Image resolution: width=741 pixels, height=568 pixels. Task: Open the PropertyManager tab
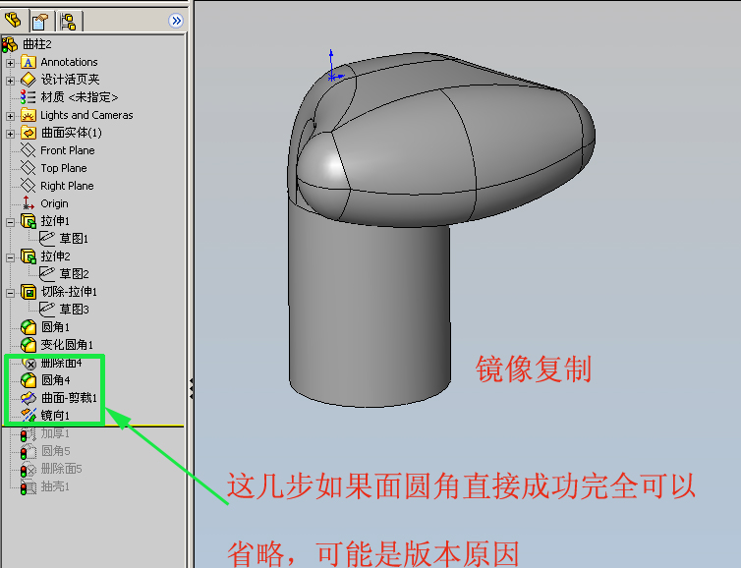click(39, 22)
